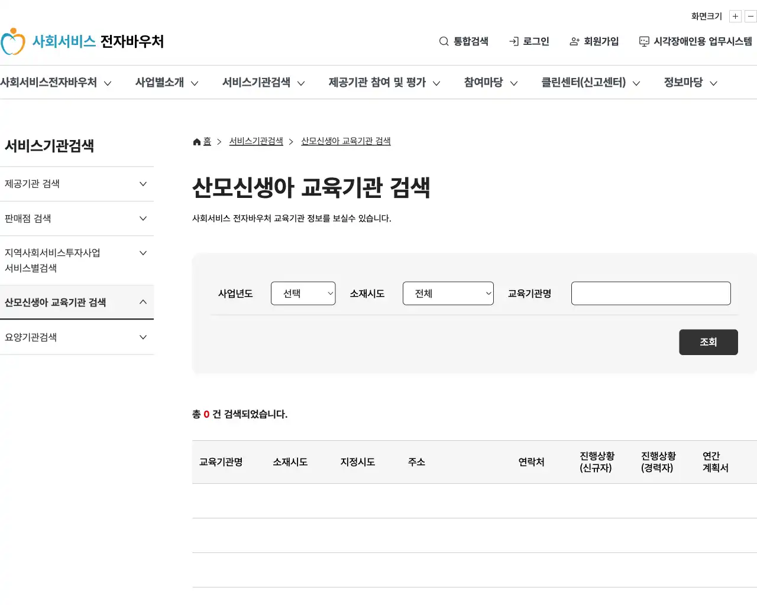Click the 교육기관명 input field

point(651,293)
